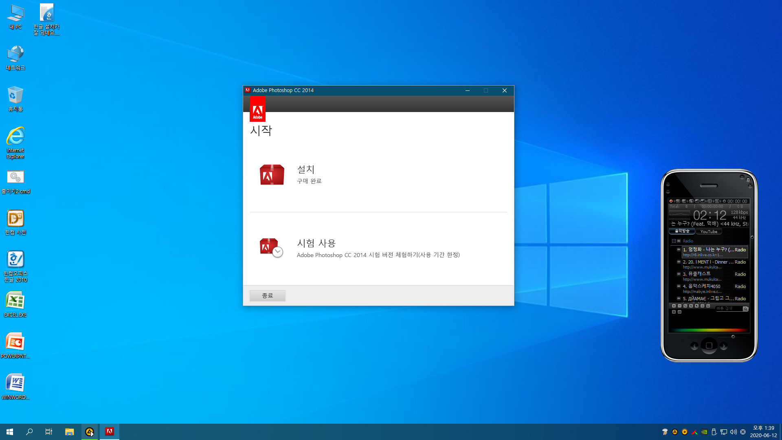Click the player's center stop button
This screenshot has height=440, width=782.
(x=709, y=345)
